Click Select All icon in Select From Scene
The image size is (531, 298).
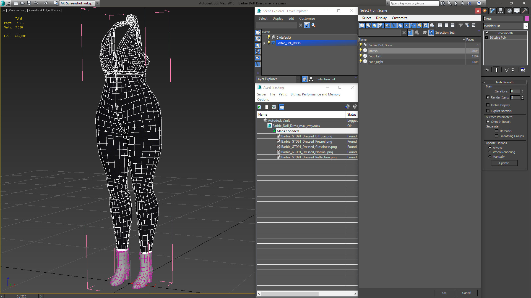click(440, 25)
